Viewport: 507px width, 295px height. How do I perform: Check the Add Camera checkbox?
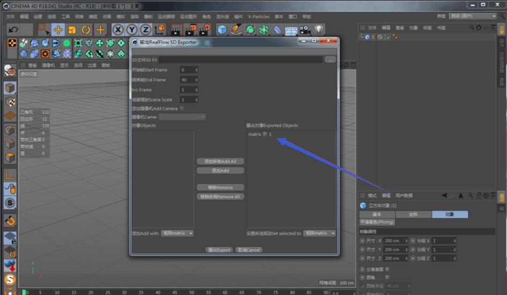[x=182, y=108]
